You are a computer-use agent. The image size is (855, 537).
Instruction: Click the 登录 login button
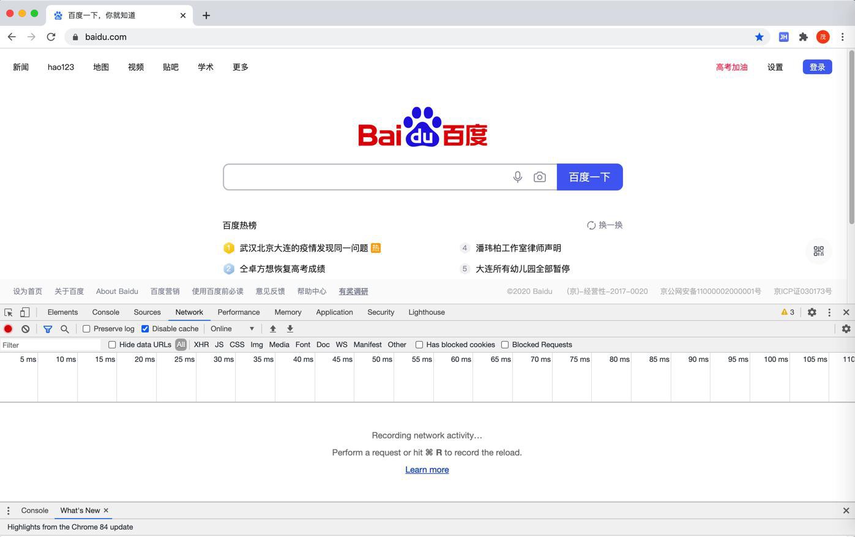pyautogui.click(x=817, y=67)
